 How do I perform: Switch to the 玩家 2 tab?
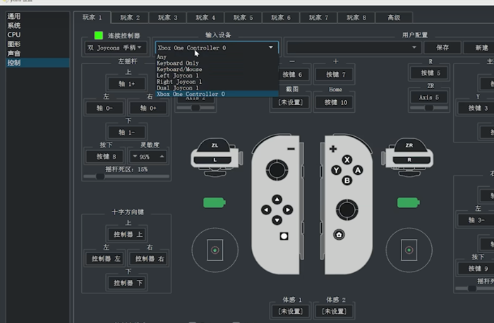130,17
